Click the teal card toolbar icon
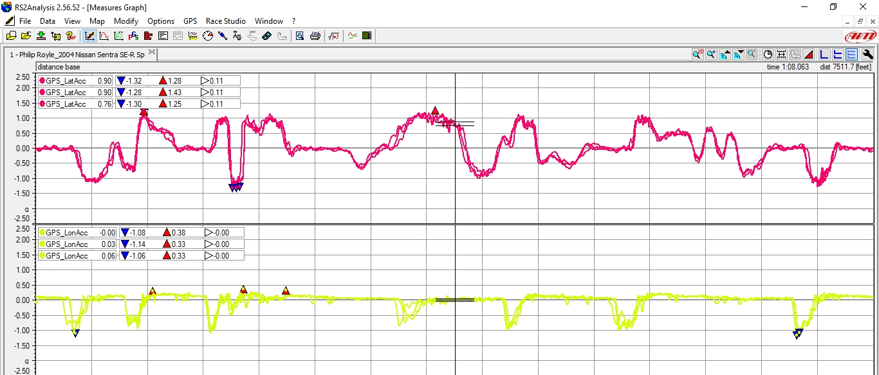This screenshot has width=879, height=375. (267, 36)
